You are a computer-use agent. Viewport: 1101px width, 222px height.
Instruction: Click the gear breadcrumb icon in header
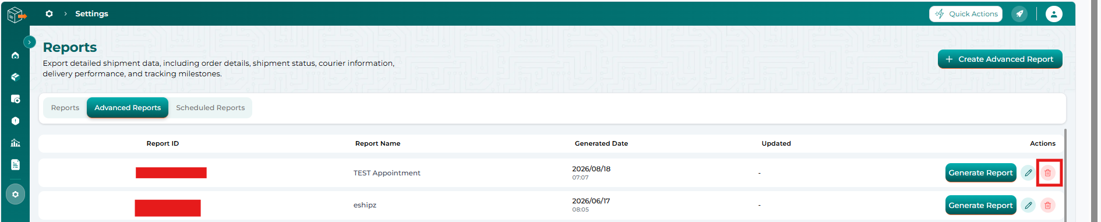click(50, 13)
